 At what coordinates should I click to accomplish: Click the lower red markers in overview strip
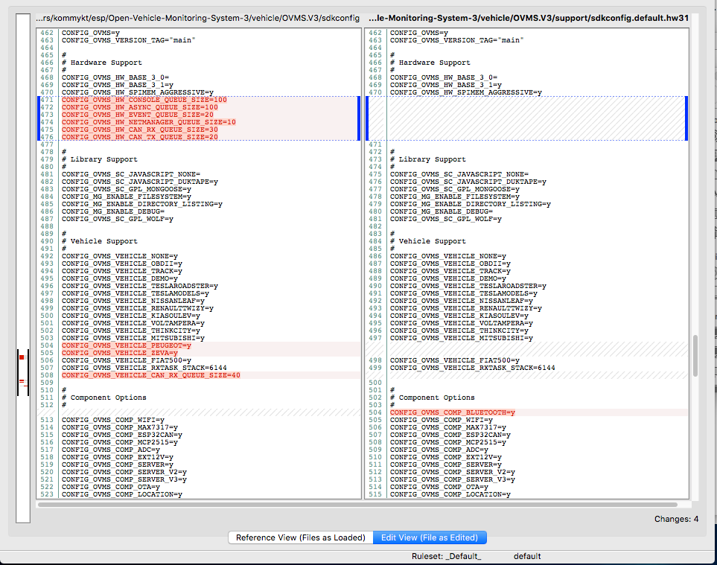(x=22, y=383)
